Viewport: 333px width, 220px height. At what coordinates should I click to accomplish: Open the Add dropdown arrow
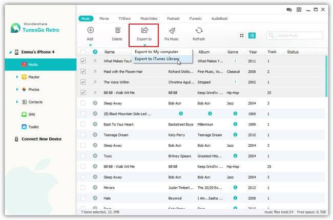(x=91, y=45)
